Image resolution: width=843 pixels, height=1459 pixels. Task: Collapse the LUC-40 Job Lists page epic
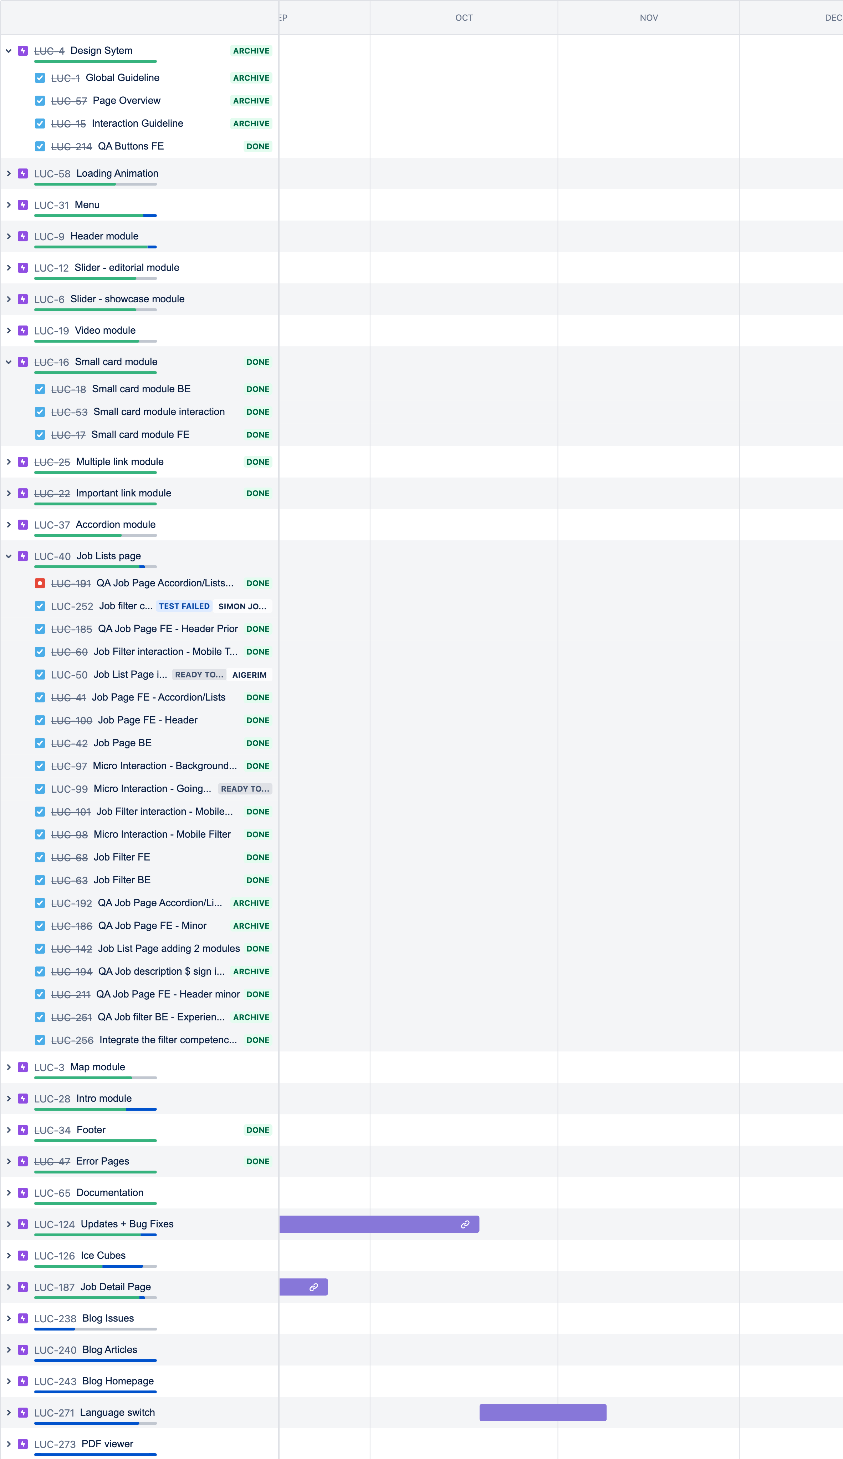point(9,556)
